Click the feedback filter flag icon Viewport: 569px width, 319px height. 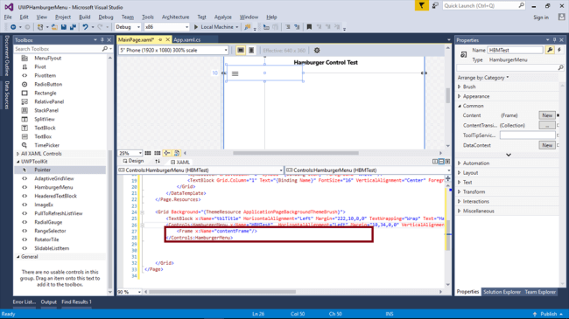point(422,6)
